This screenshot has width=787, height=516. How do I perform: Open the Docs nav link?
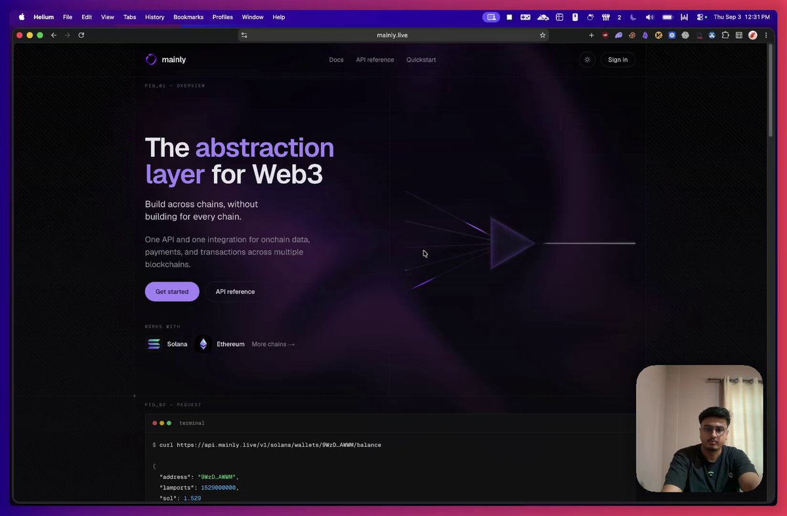(x=336, y=60)
